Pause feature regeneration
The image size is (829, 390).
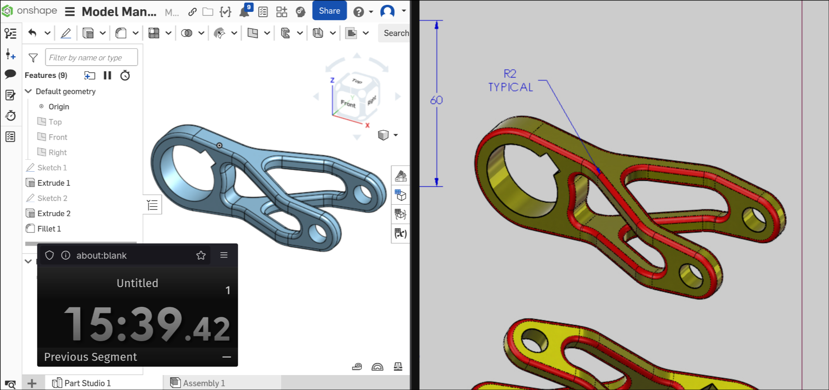(107, 75)
